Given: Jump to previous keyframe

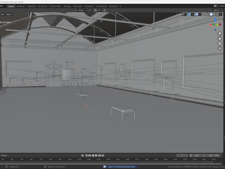Looking at the screenshot, I should coord(90,155).
